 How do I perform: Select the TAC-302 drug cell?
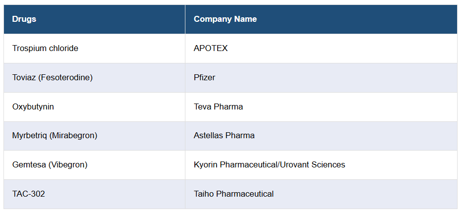[29, 194]
